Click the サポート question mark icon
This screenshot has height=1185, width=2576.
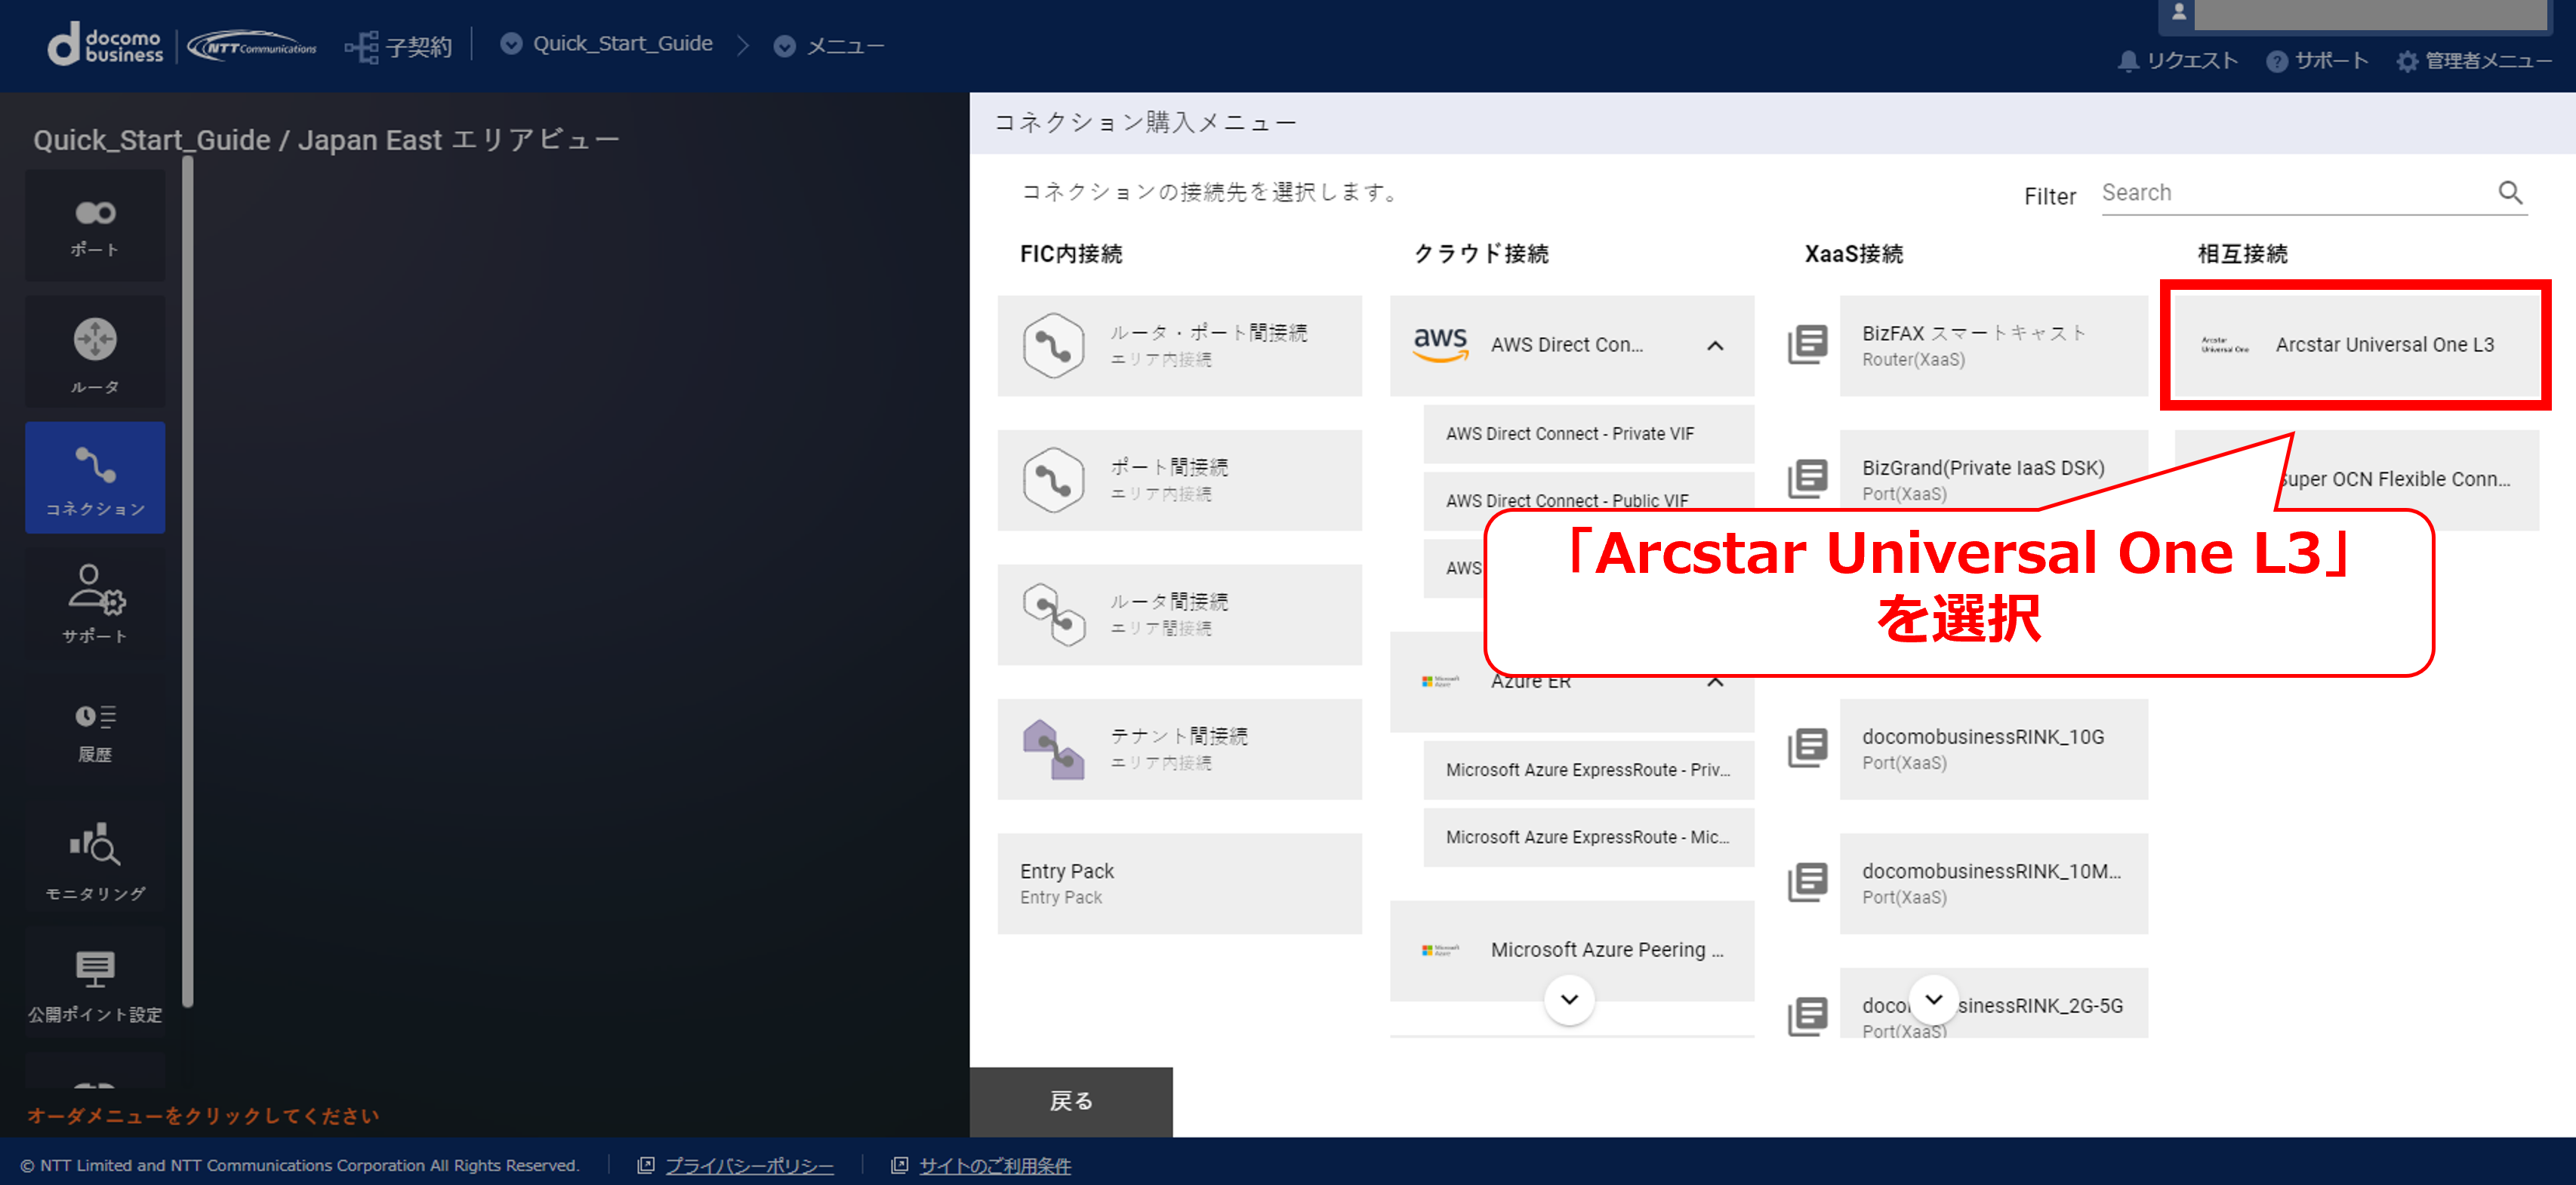coord(2277,61)
